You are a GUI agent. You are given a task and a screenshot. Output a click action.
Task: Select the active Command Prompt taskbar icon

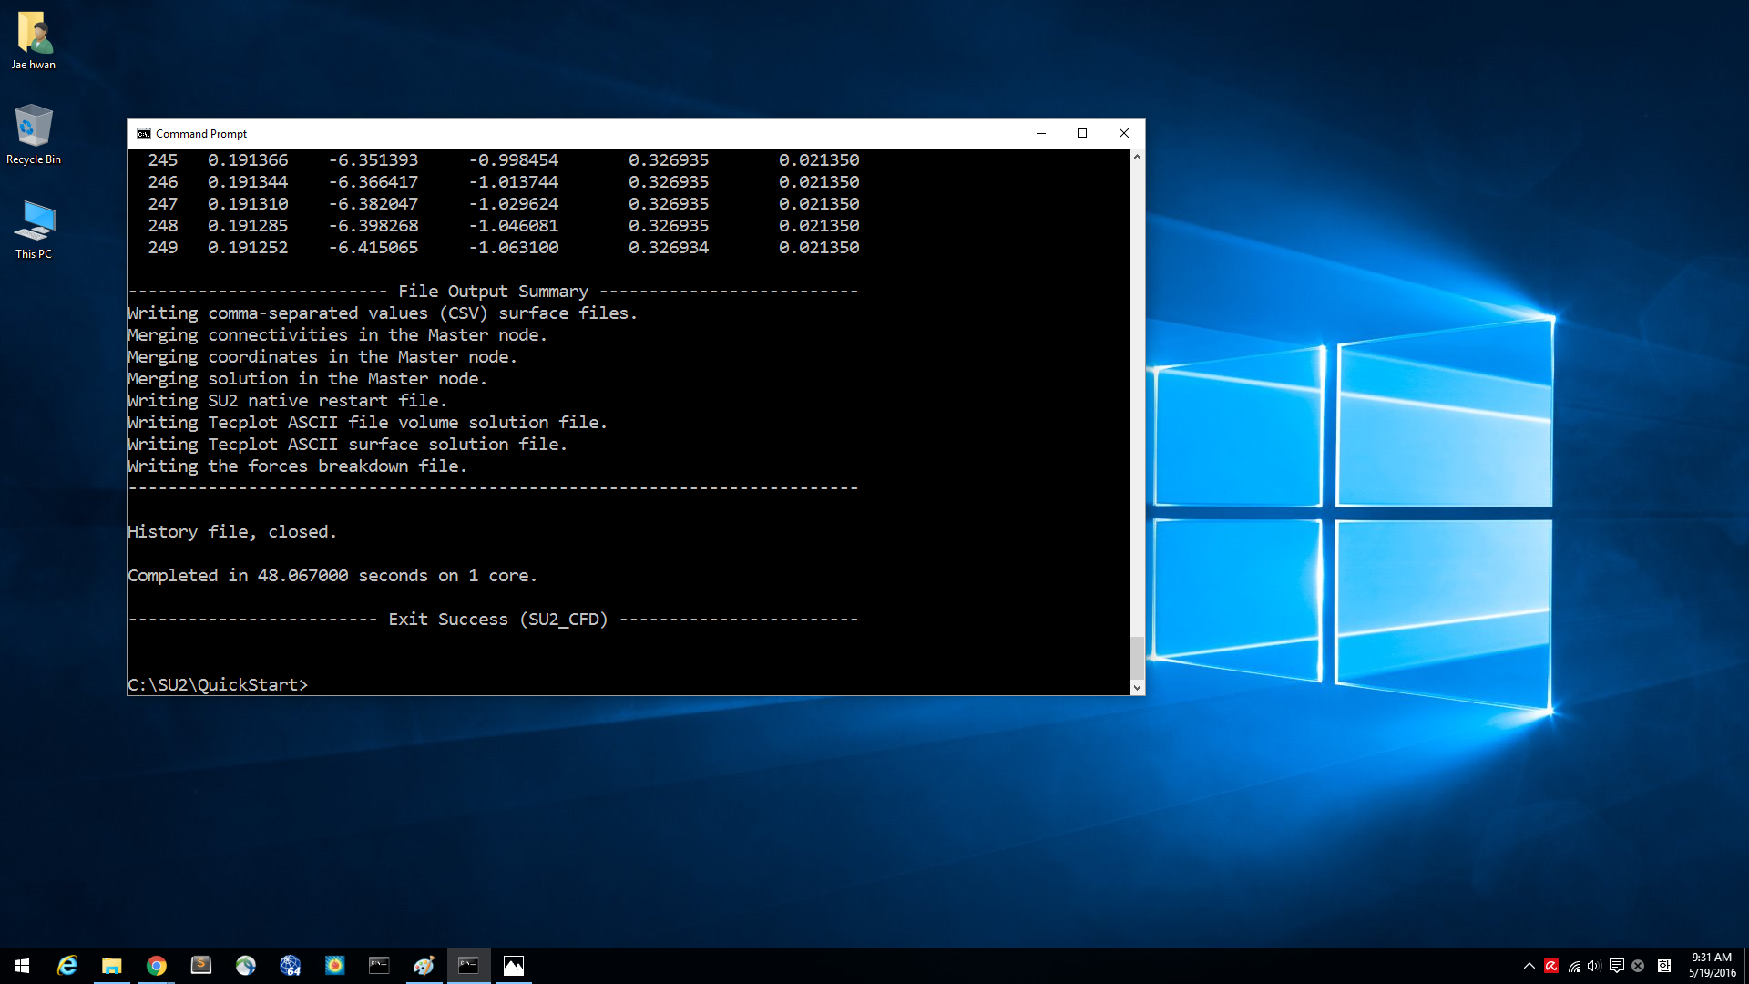click(468, 966)
